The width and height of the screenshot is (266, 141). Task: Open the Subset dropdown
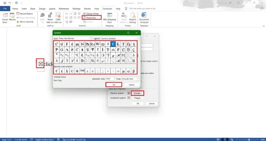click(138, 39)
